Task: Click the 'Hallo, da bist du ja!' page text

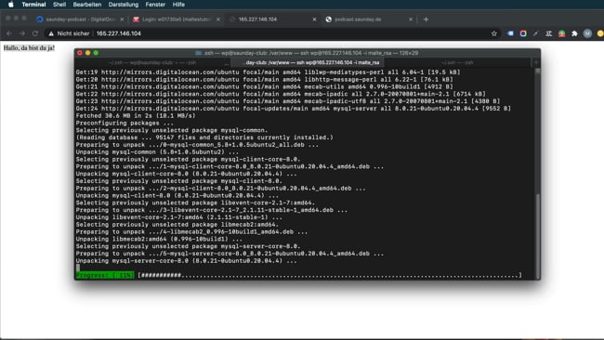Action: coord(30,47)
